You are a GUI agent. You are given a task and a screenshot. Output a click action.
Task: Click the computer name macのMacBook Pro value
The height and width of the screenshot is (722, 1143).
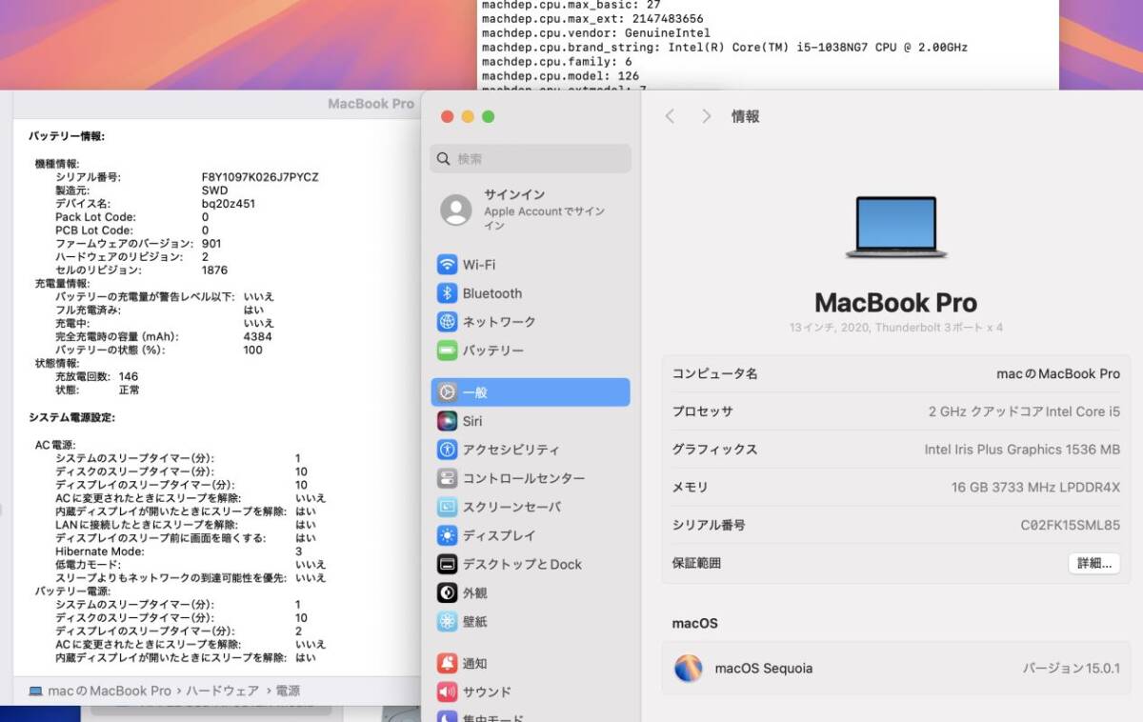pyautogui.click(x=1058, y=373)
